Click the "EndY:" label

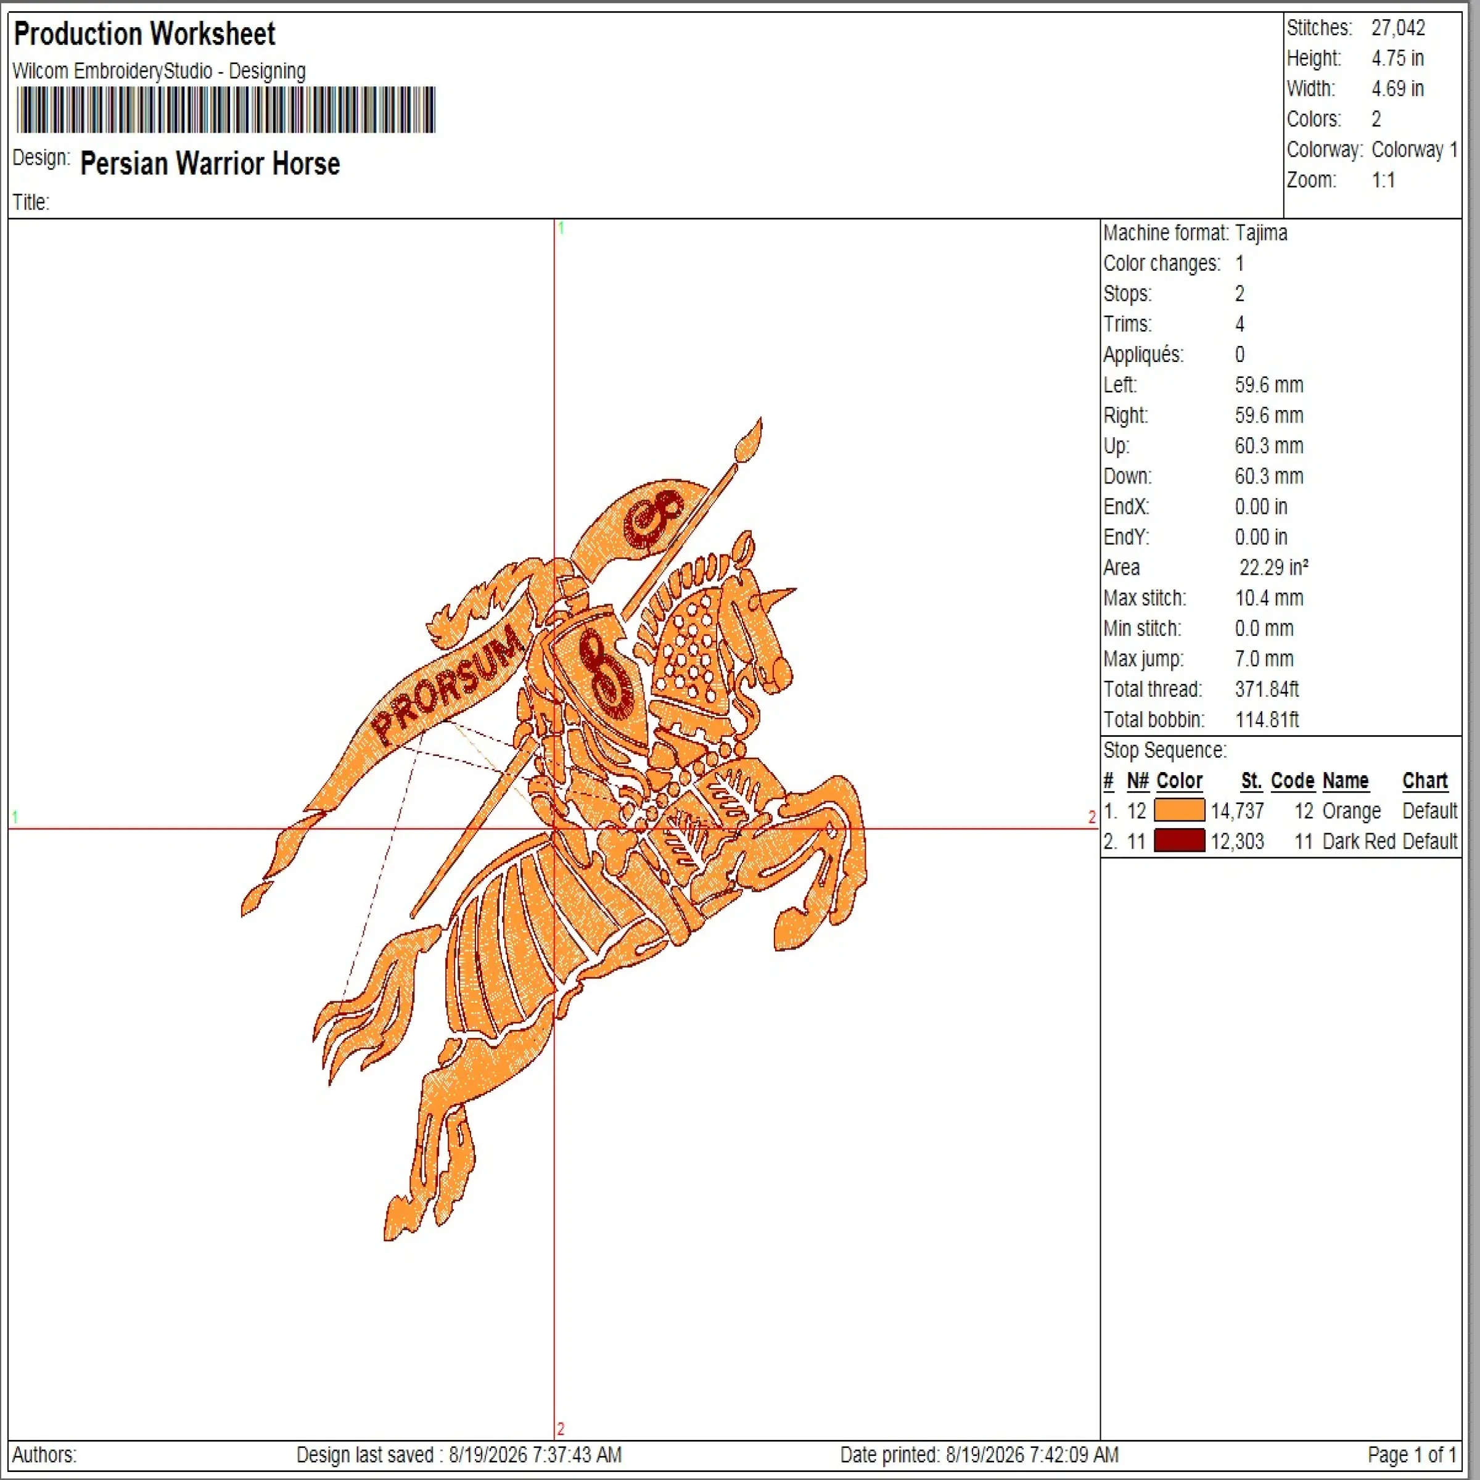[1126, 538]
